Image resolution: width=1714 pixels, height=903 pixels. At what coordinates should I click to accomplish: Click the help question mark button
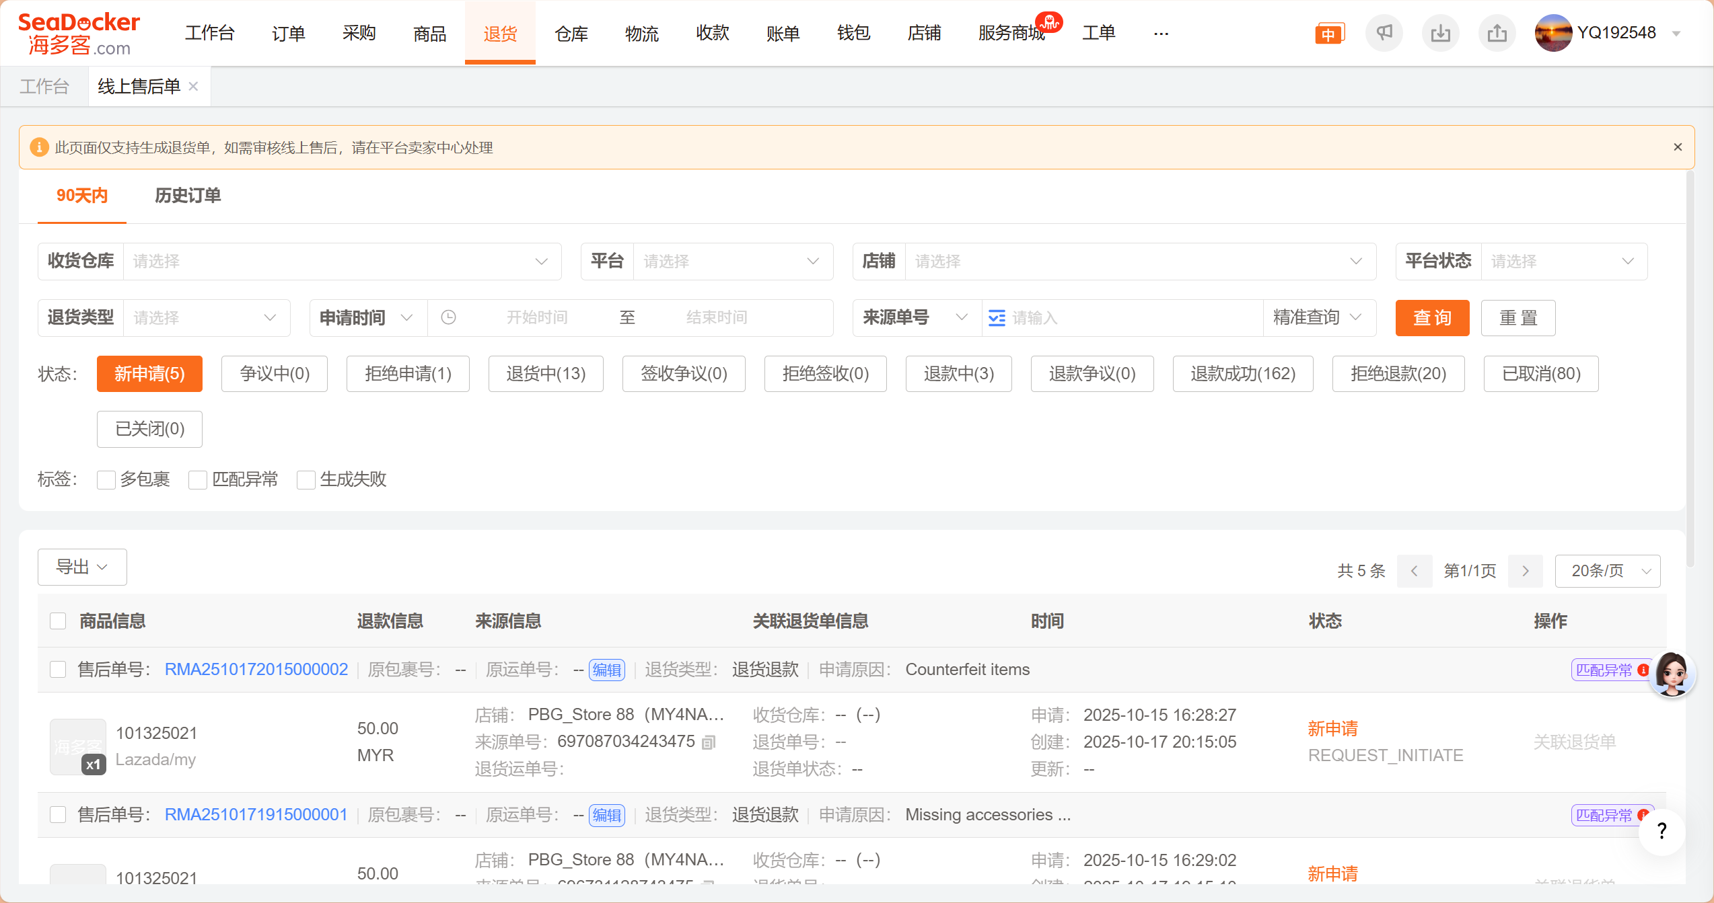[1662, 831]
